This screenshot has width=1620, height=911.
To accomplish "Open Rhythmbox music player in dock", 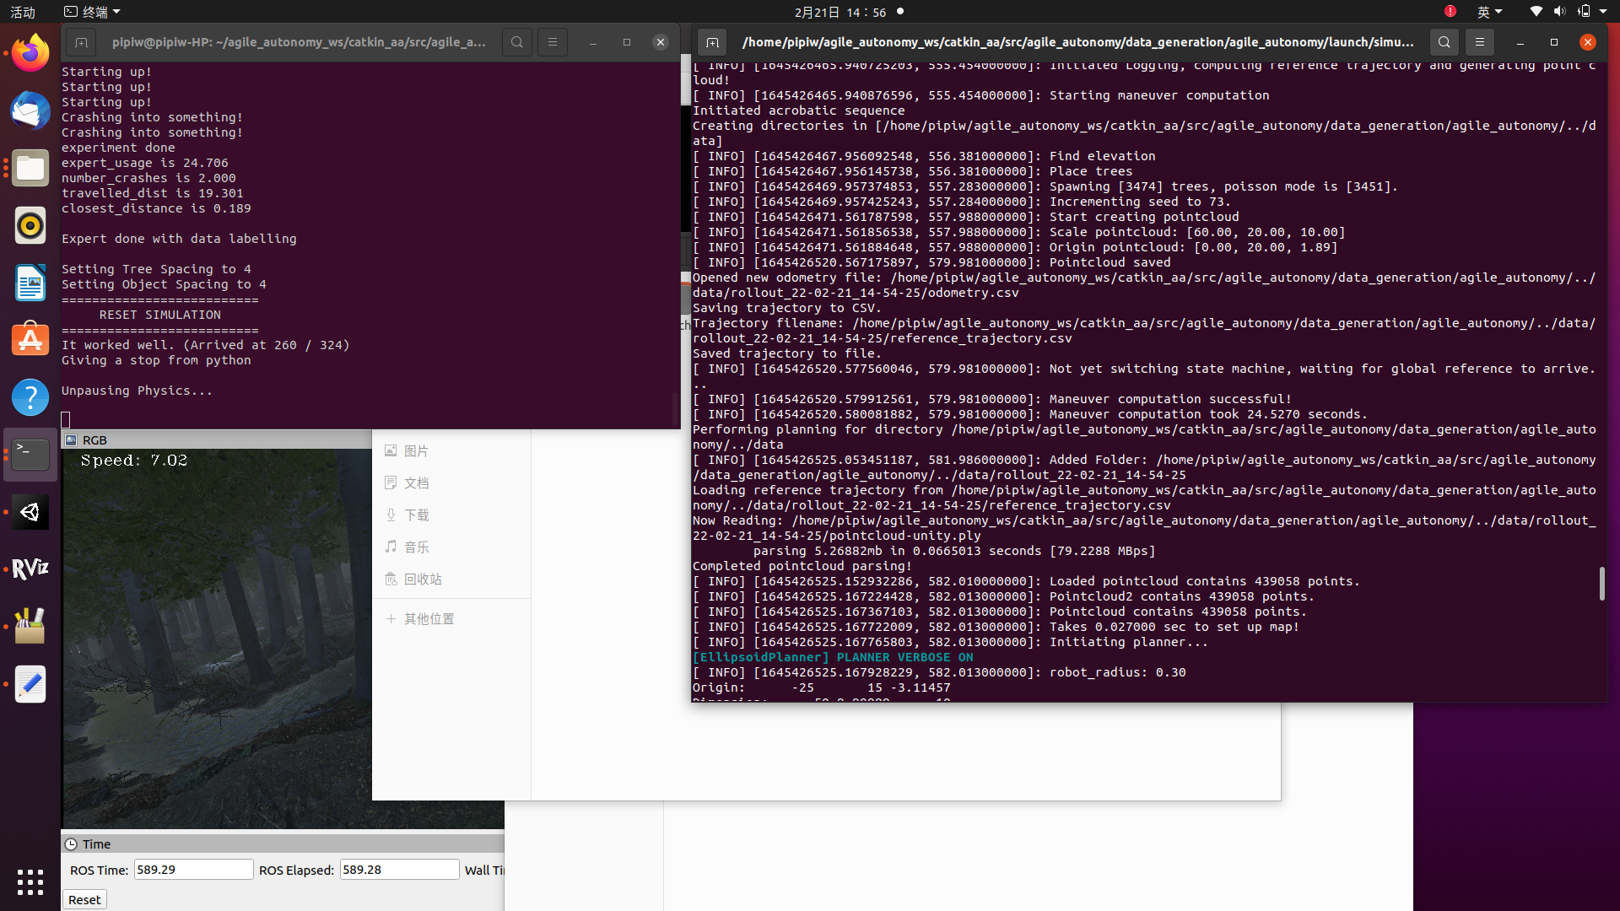I will coord(30,225).
